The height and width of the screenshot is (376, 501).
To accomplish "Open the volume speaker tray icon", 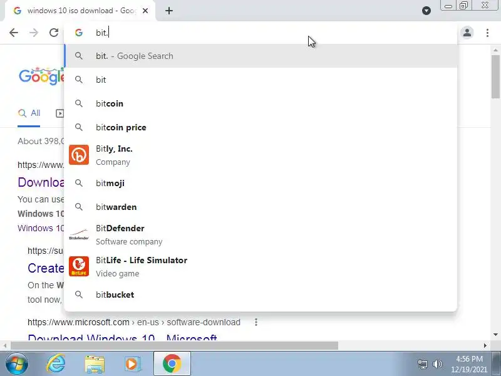I will pyautogui.click(x=437, y=364).
